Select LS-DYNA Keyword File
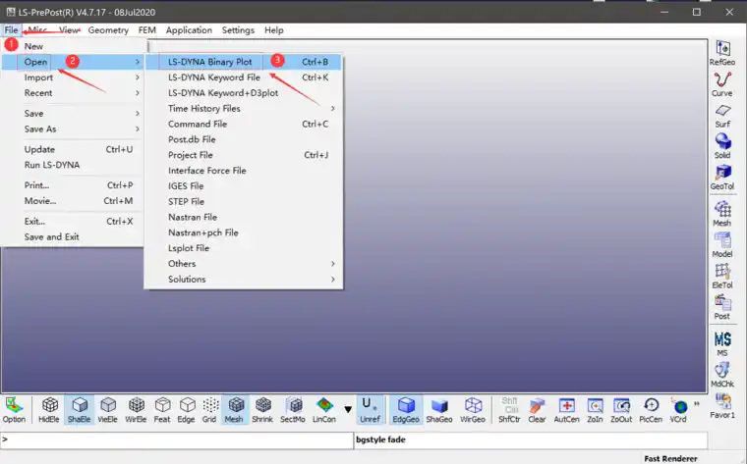747x464 pixels. click(244, 77)
